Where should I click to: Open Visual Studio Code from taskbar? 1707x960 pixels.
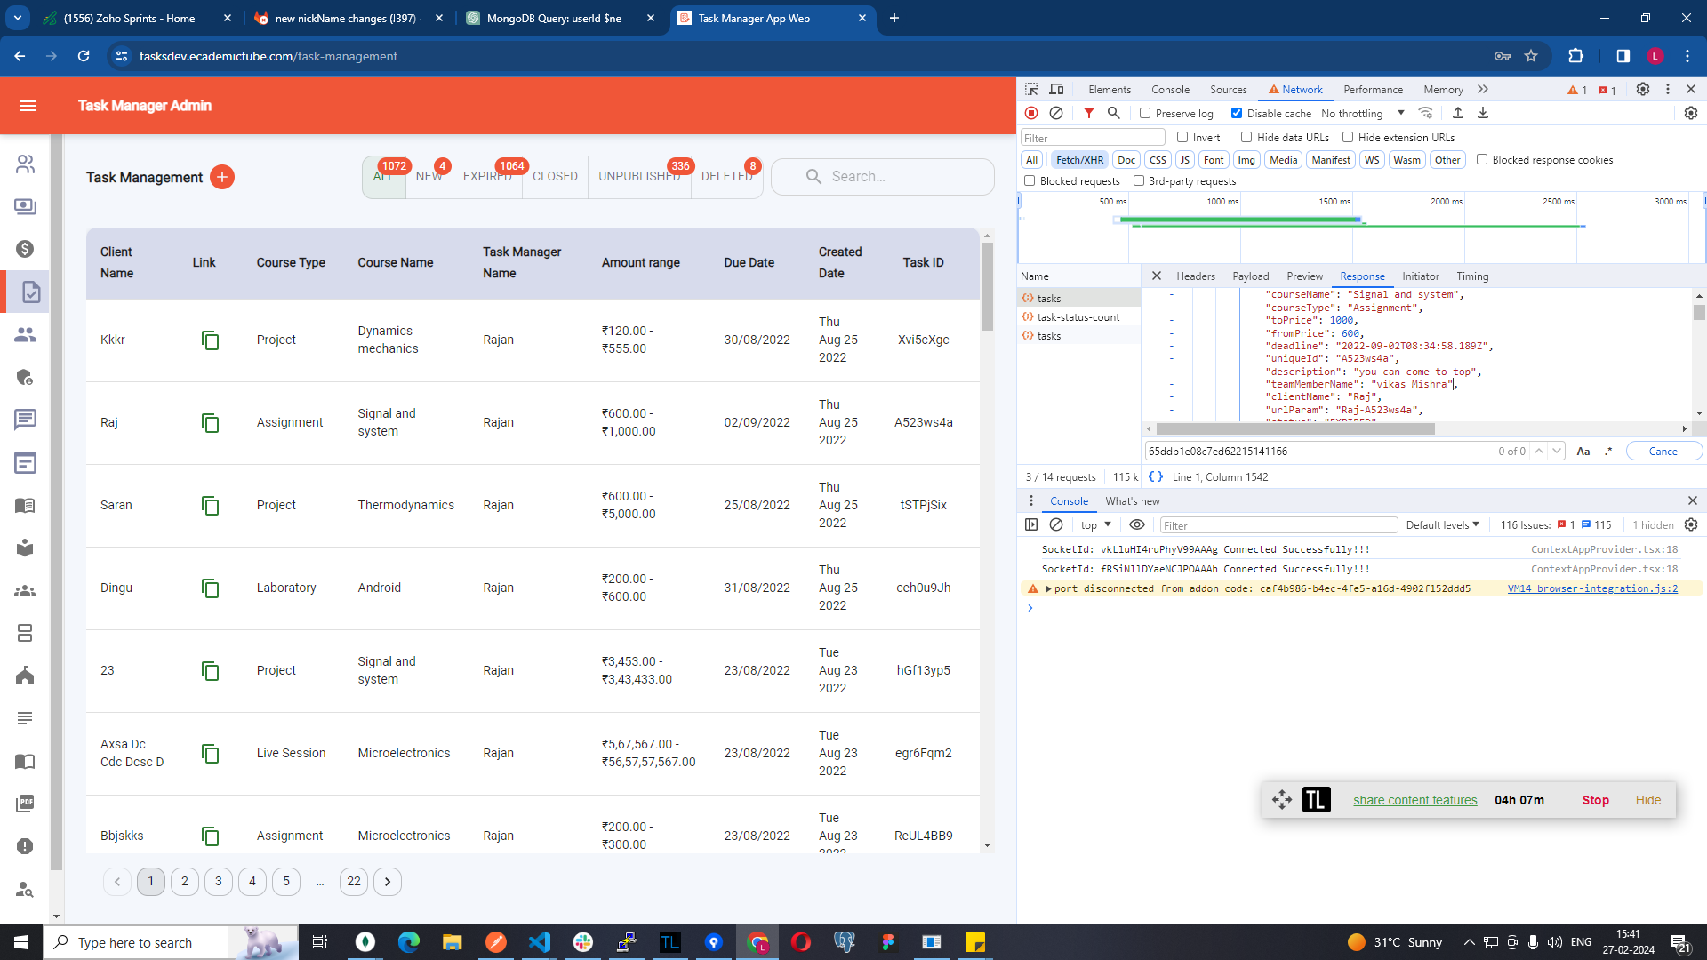[540, 942]
